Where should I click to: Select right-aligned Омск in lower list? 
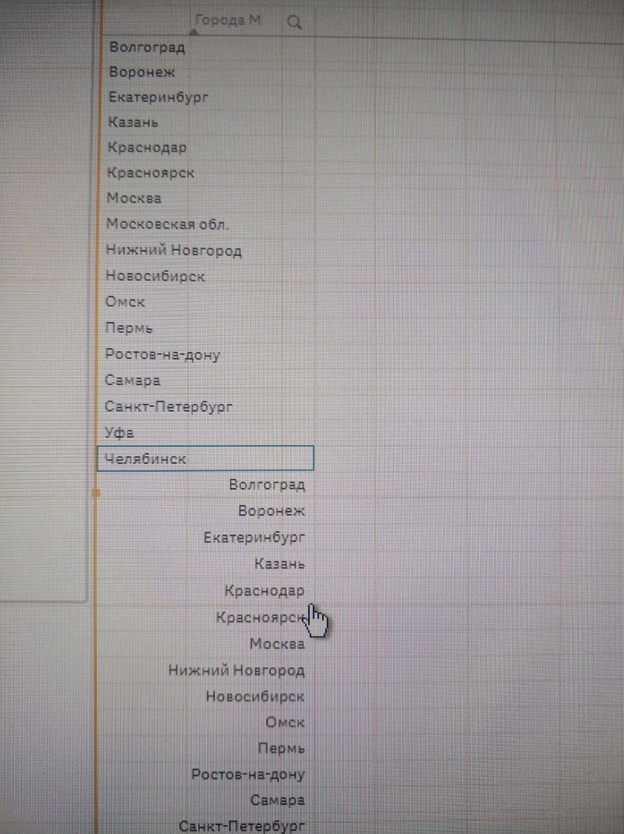(285, 722)
